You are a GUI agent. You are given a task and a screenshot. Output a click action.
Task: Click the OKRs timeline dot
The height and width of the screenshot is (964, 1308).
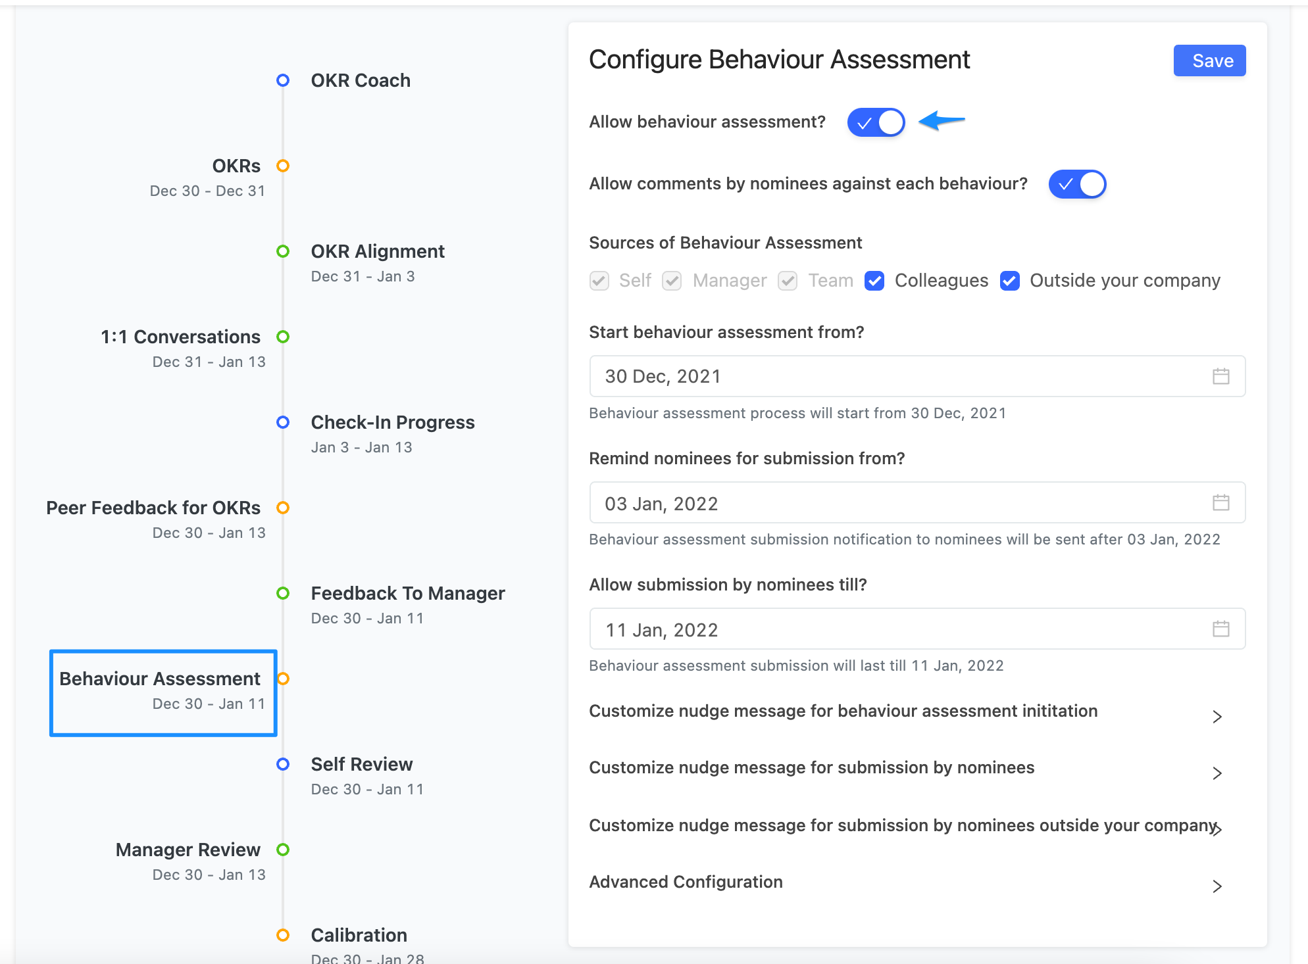coord(283,166)
